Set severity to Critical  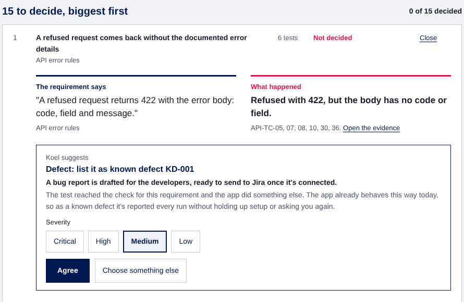[65, 242]
